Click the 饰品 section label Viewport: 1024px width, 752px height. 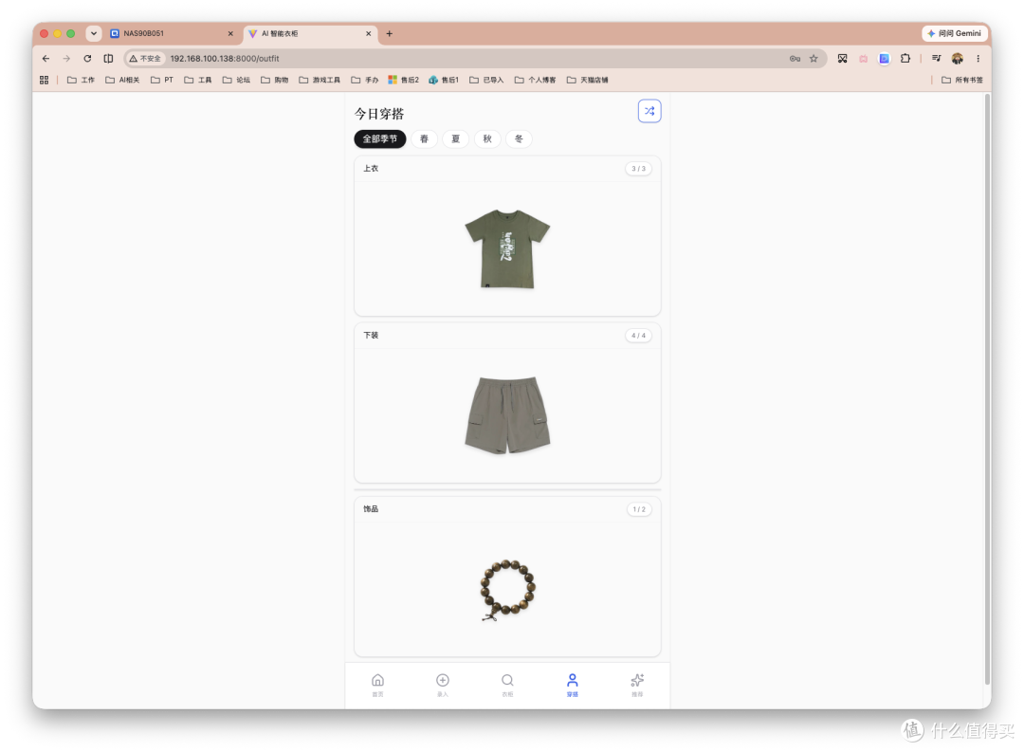371,508
